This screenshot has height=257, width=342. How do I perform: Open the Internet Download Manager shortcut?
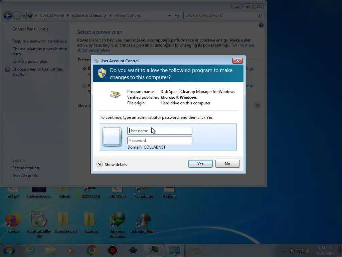[x=117, y=225]
